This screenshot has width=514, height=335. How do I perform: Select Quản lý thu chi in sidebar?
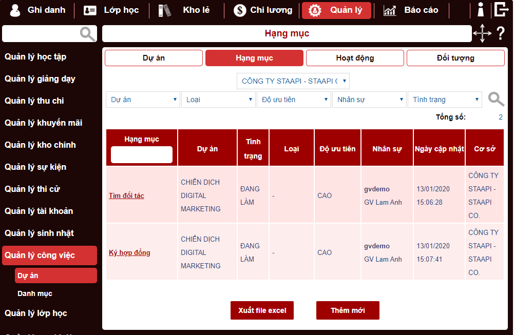tap(34, 101)
